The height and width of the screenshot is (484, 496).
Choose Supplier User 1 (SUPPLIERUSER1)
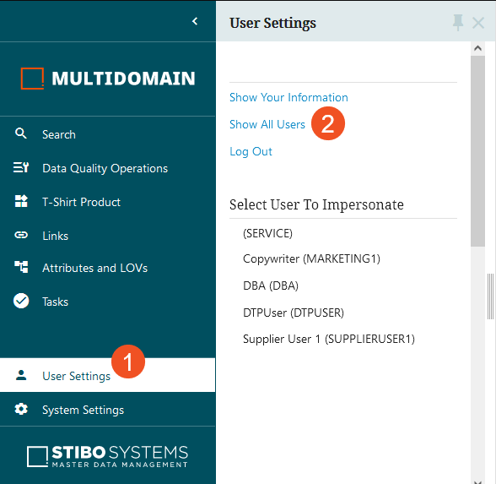pos(329,339)
